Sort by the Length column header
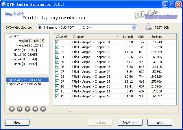 click(126, 37)
